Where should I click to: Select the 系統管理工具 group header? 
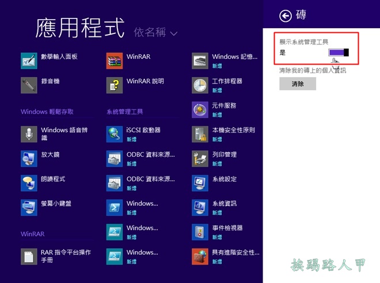coord(125,112)
